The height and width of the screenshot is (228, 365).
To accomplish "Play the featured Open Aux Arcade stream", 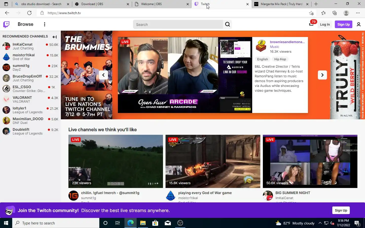I will coord(185,75).
